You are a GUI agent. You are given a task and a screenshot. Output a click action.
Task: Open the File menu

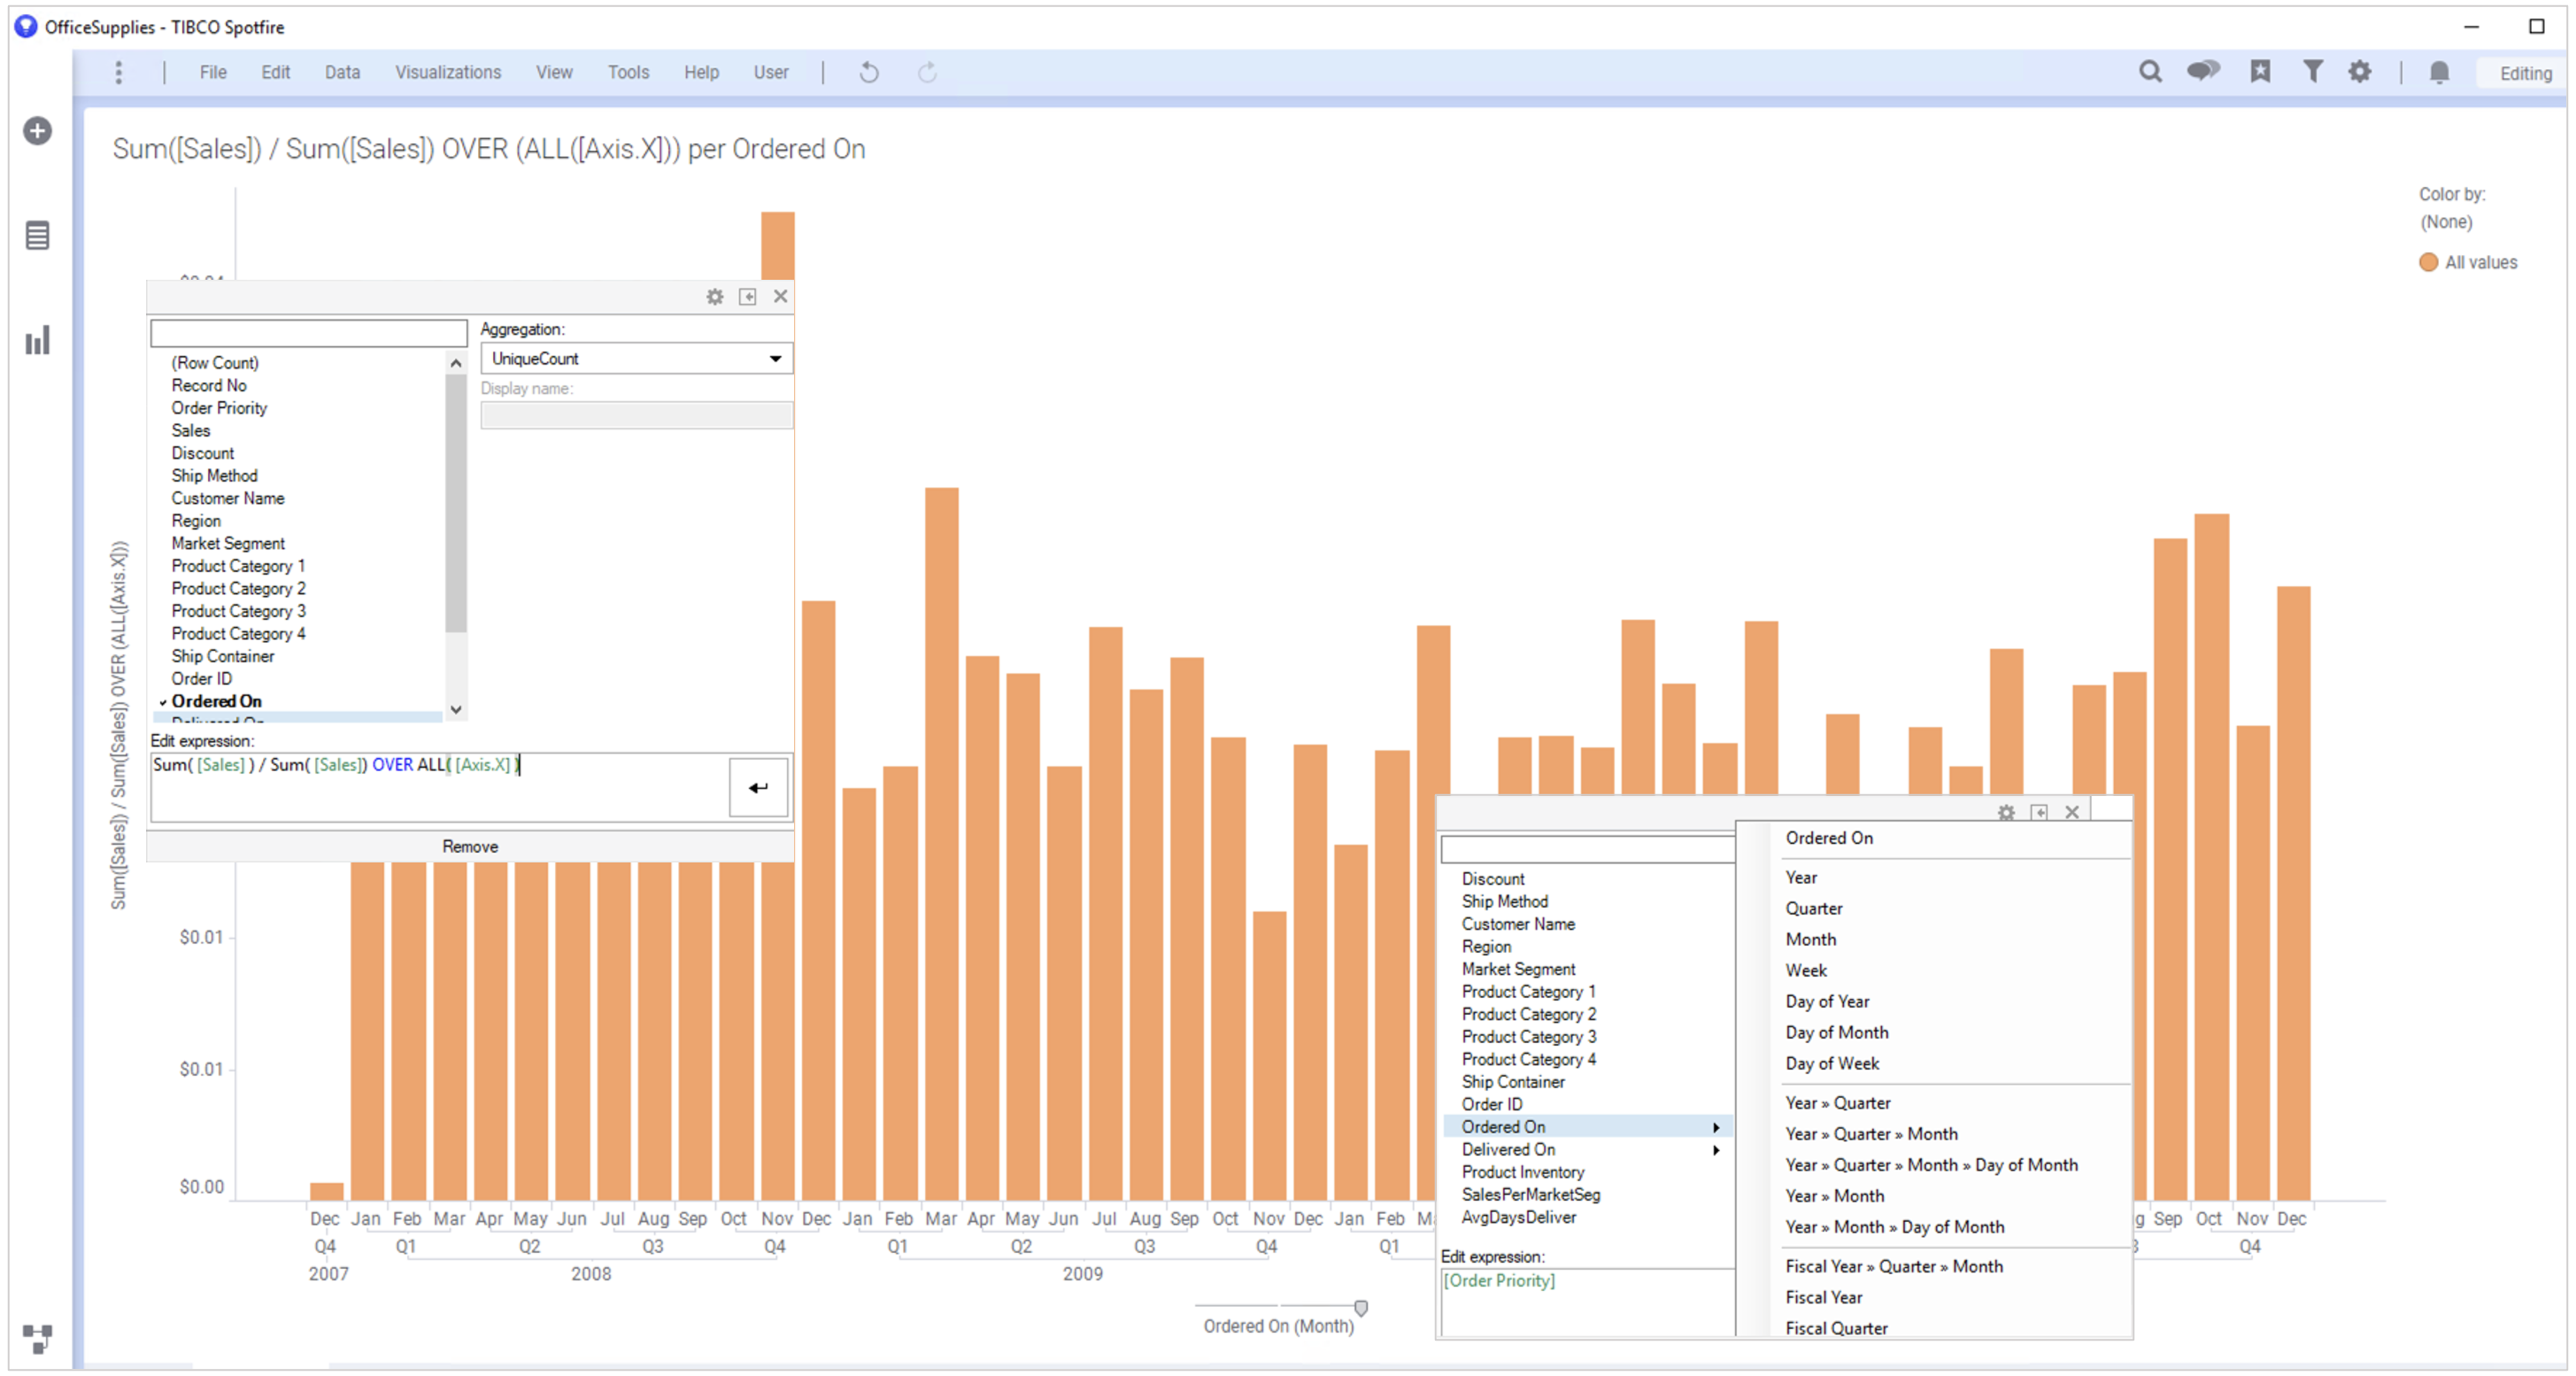[x=213, y=72]
